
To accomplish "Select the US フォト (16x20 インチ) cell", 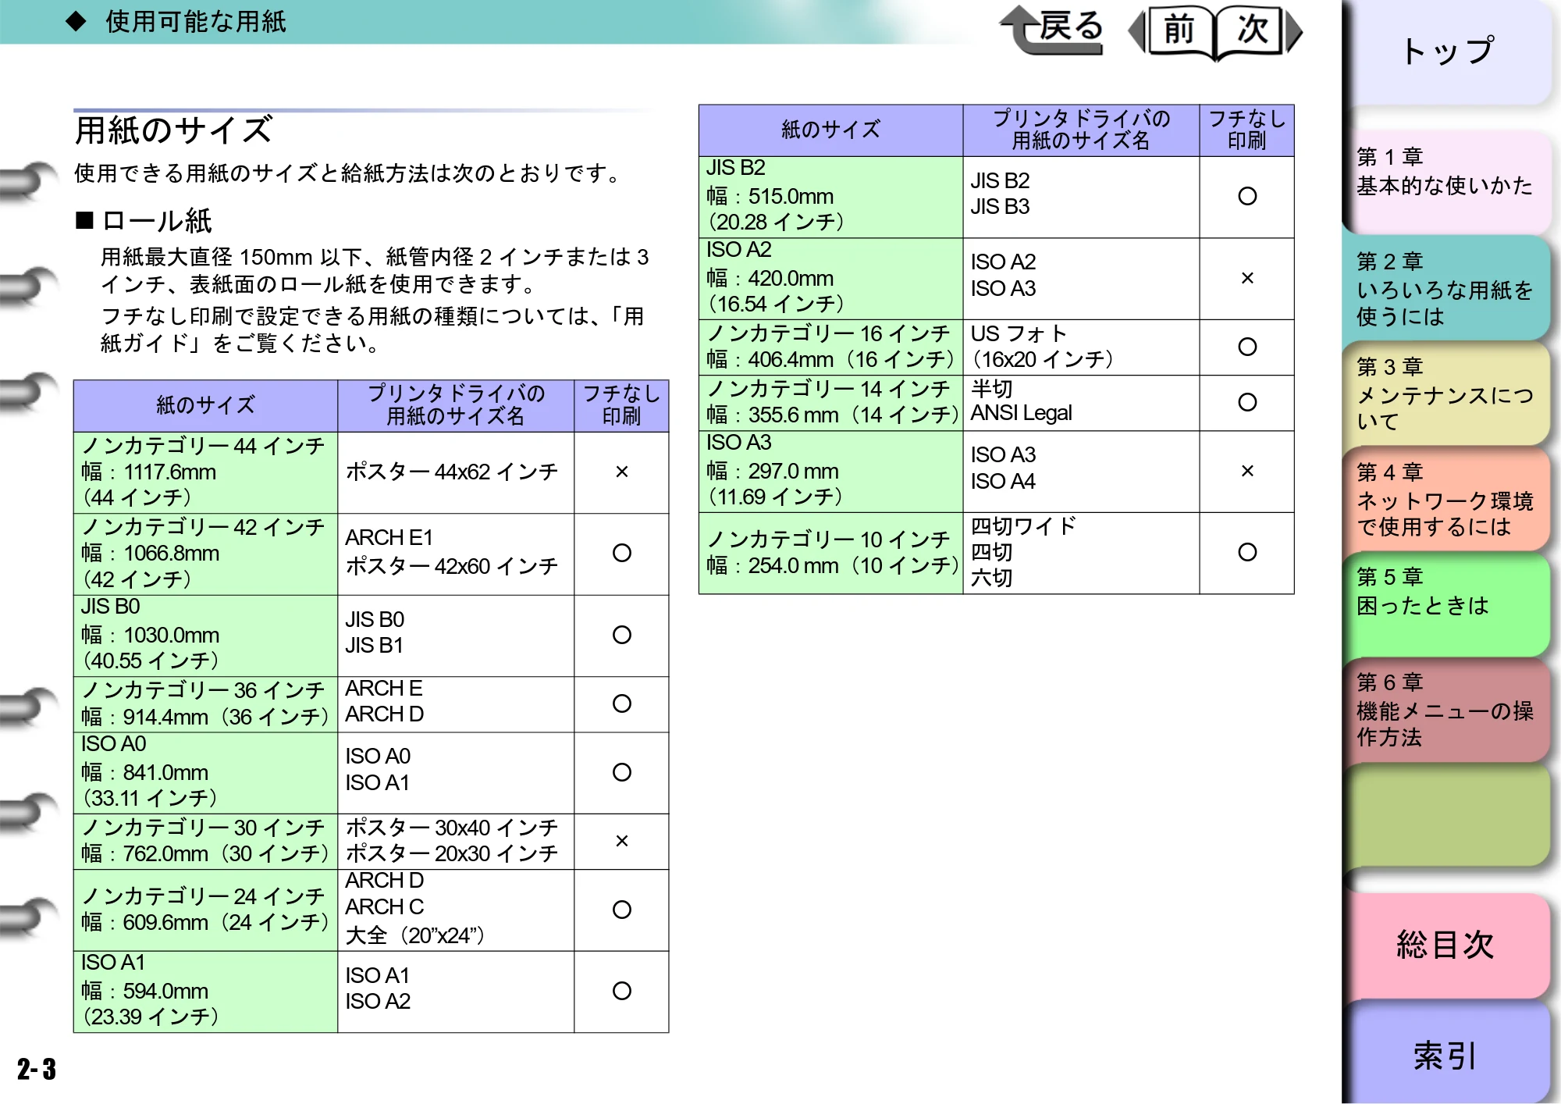I will [1081, 347].
